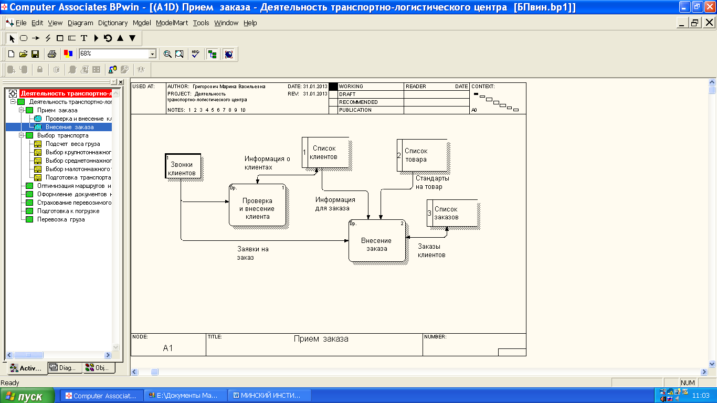Image resolution: width=717 pixels, height=403 pixels.
Task: Select the Precedence Arrow tool
Action: tap(36, 38)
